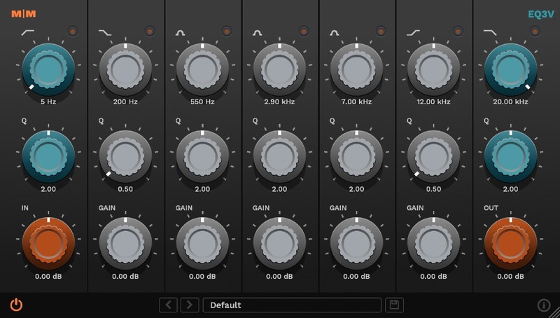Click the orange OUT gain knob

511,244
